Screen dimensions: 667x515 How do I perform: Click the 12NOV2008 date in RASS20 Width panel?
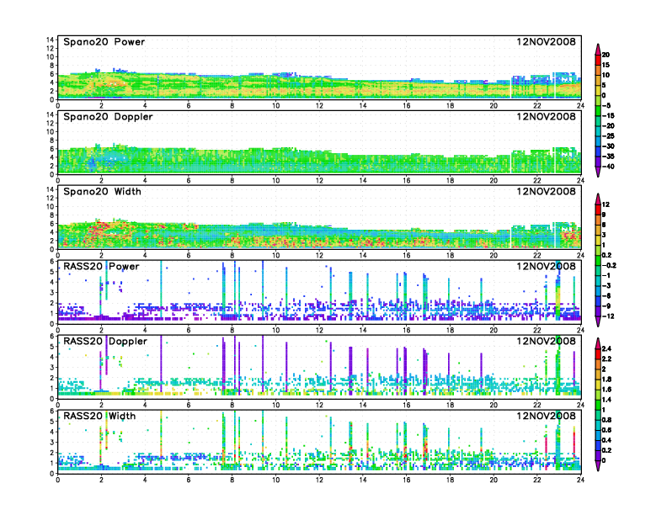coord(546,416)
